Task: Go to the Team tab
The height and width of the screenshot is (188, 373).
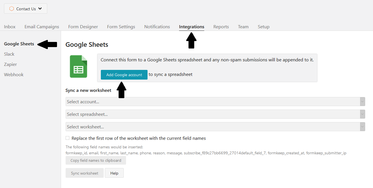Action: coord(243,27)
